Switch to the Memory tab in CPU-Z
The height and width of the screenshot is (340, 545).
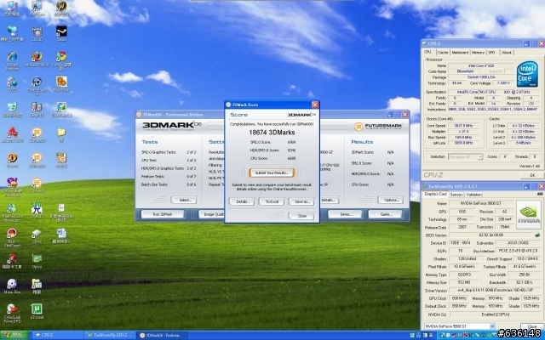click(x=478, y=53)
